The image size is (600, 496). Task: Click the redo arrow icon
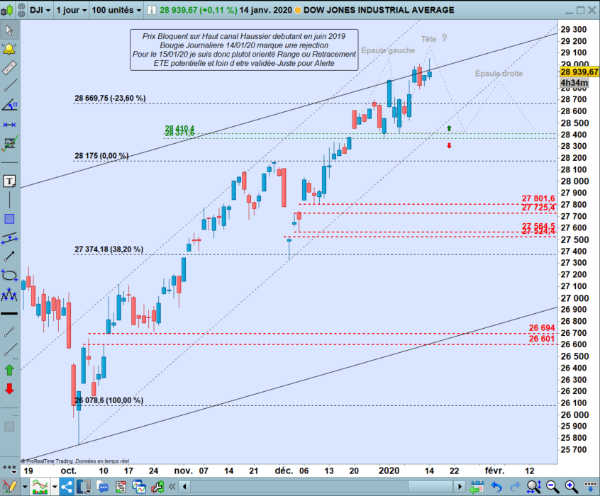coord(515,487)
